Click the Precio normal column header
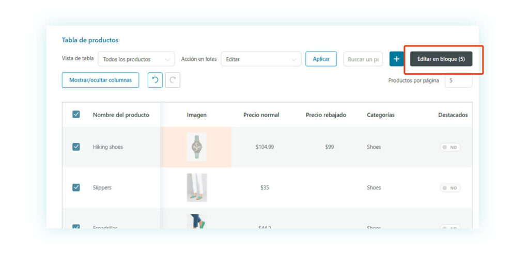This screenshot has height=256, width=529. 261,115
